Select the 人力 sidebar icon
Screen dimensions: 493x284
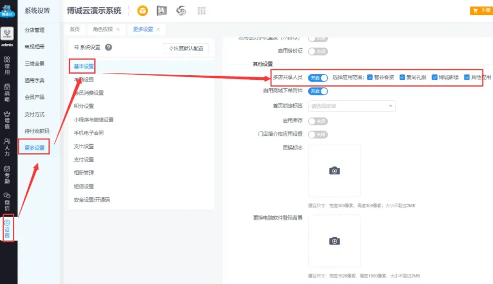pyautogui.click(x=7, y=147)
